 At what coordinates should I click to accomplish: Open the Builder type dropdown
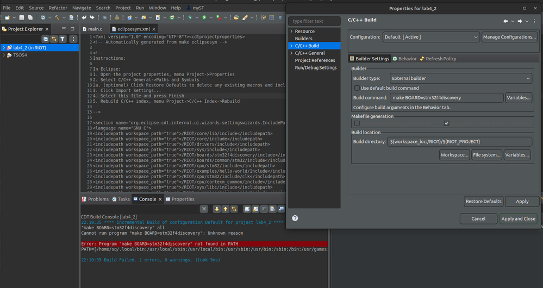point(461,78)
